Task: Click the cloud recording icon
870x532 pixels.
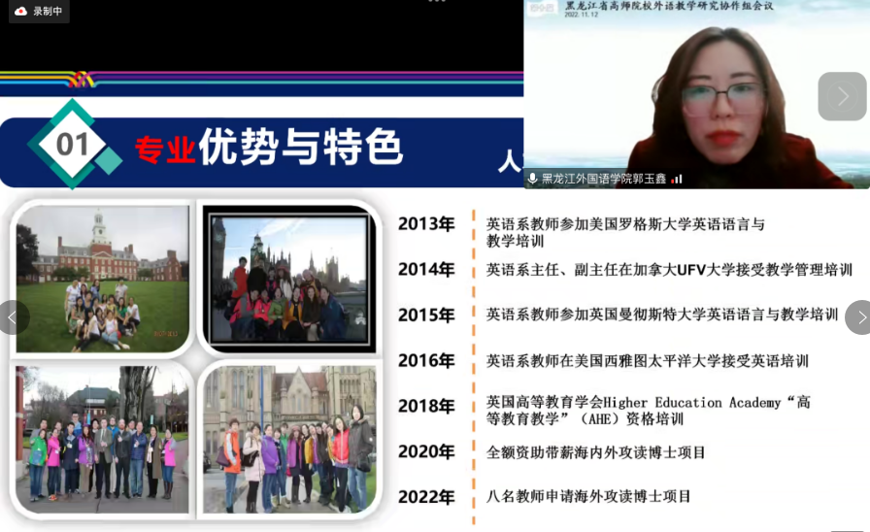Action: pyautogui.click(x=20, y=12)
